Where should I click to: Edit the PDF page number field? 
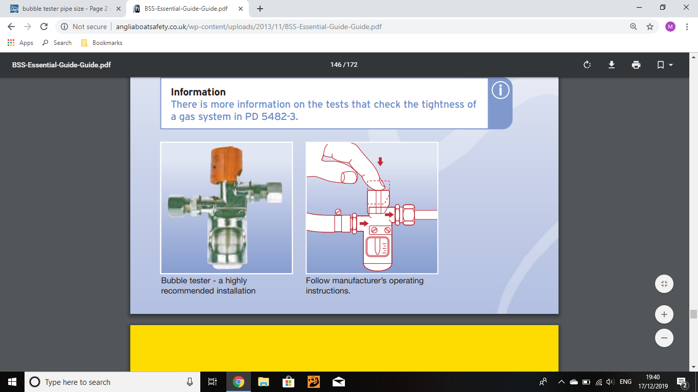[335, 65]
